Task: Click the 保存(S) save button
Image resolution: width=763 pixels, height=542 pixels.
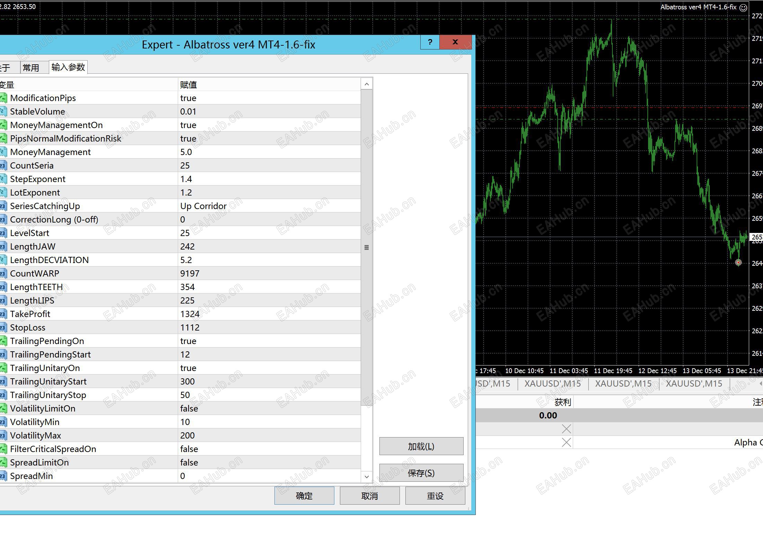Action: [x=421, y=473]
